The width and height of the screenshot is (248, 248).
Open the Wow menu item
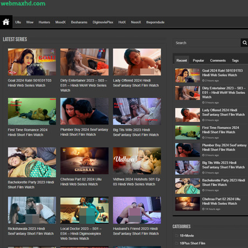coord(30,22)
